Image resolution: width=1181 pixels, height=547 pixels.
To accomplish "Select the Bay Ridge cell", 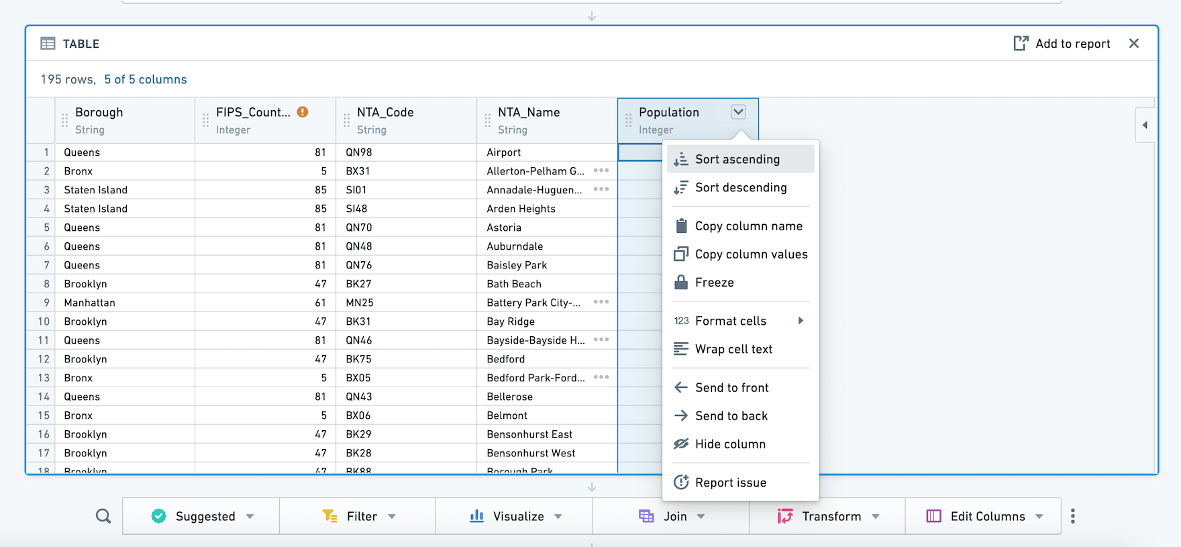I will pyautogui.click(x=547, y=321).
